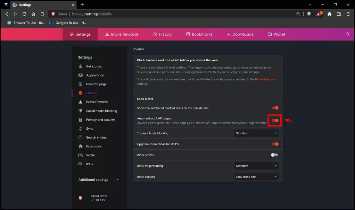Screen dimensions: 355x210
Task: Select the Settings browser tab
Action: tap(43, 5)
